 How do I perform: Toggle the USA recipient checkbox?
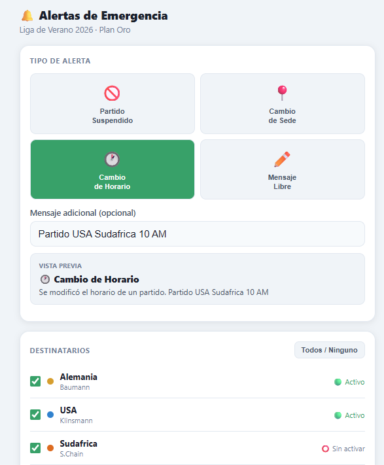click(35, 415)
